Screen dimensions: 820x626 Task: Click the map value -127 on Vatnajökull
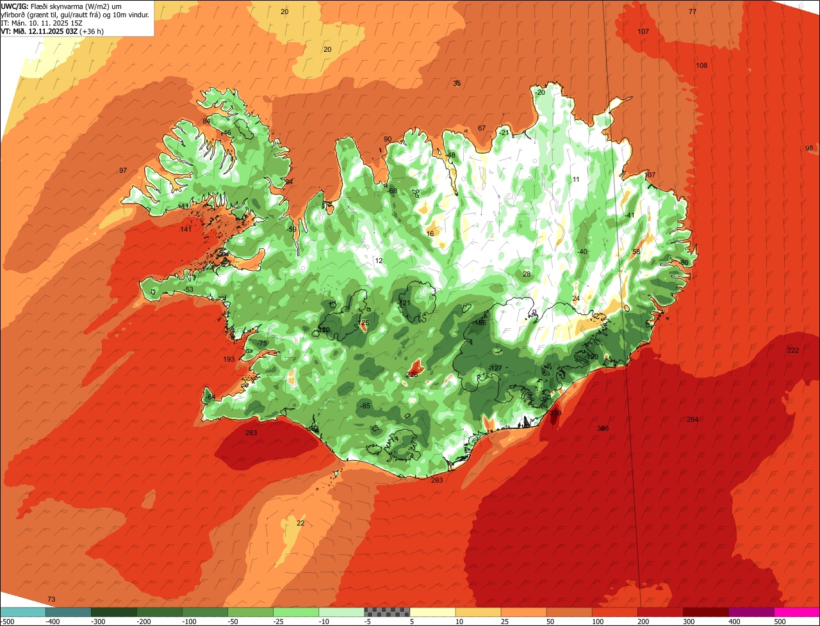[495, 368]
